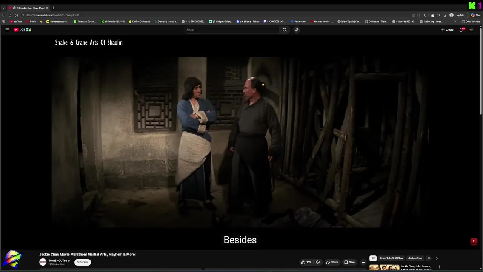483x272 pixels.
Task: Open the Create menu
Action: [447, 30]
